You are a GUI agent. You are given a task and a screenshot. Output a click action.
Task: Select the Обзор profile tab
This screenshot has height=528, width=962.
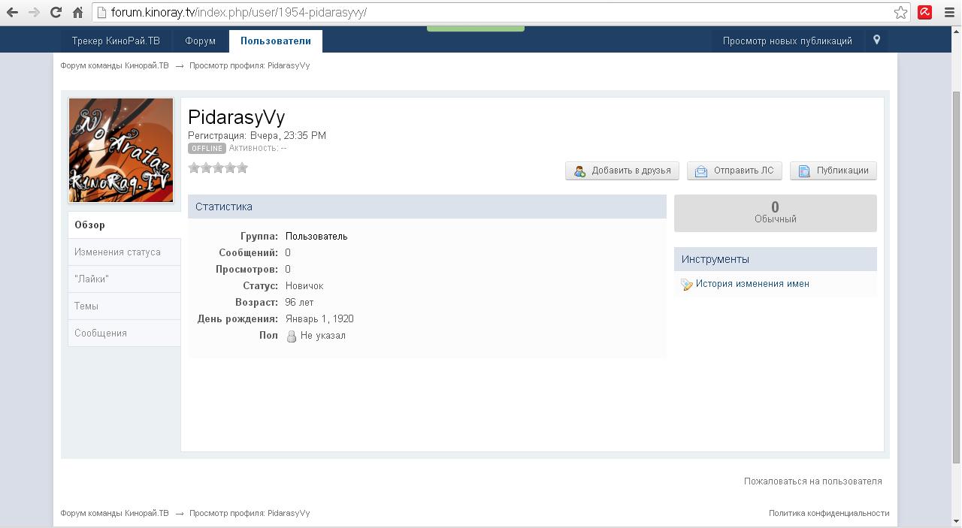tap(124, 225)
